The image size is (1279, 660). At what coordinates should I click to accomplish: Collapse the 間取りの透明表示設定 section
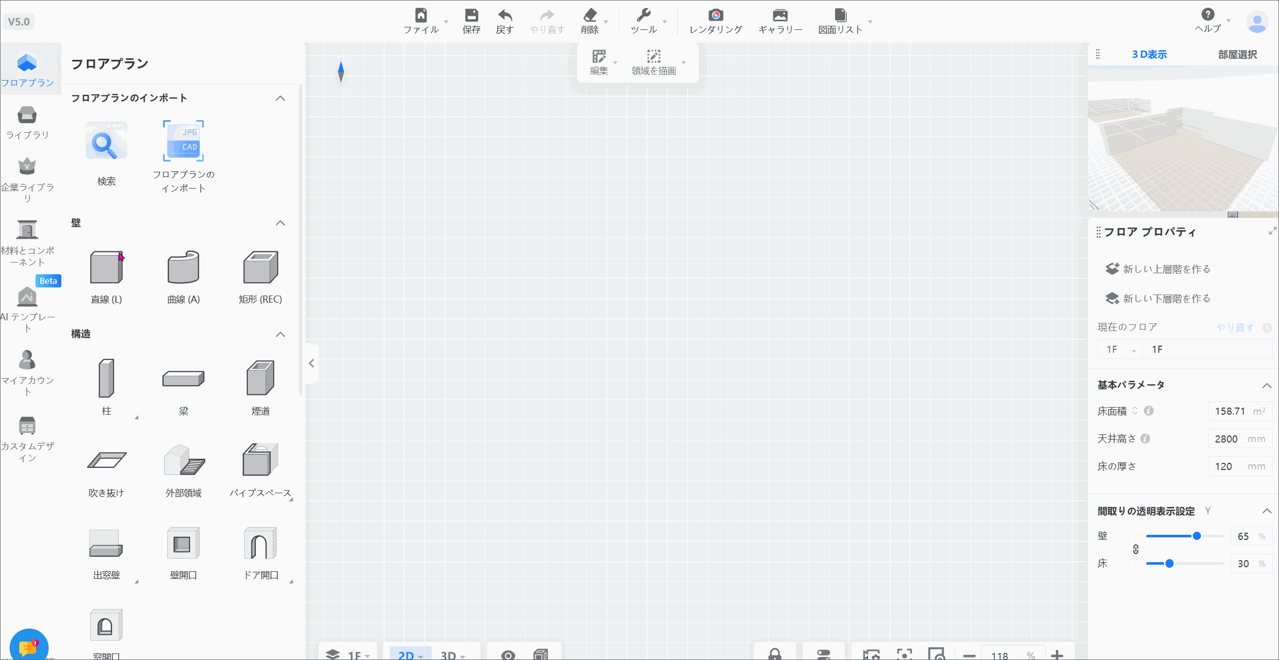coord(1267,511)
